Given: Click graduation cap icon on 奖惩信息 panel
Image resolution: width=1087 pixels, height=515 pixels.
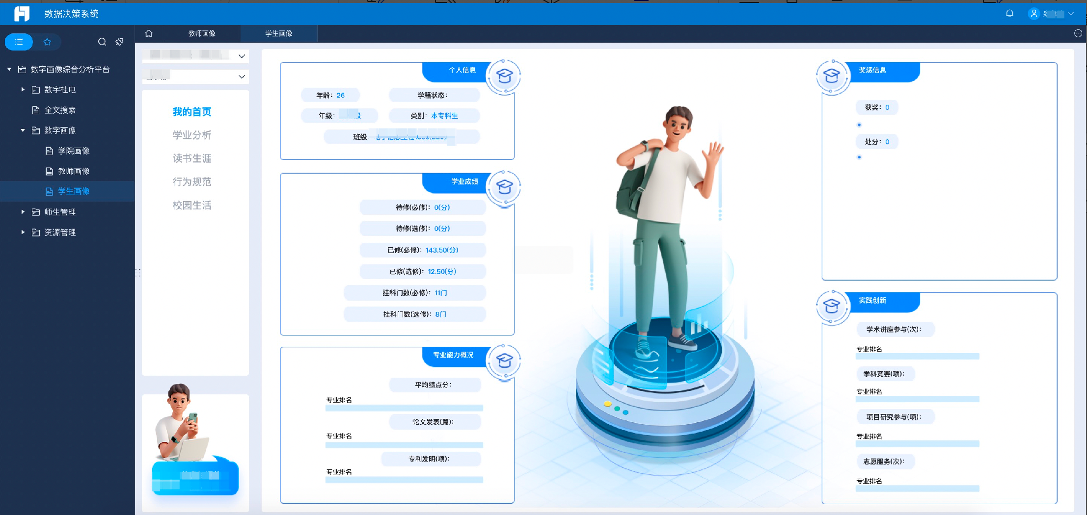Looking at the screenshot, I should click(832, 77).
